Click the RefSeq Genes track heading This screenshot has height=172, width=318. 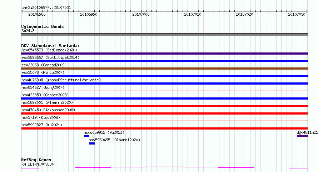click(36, 160)
